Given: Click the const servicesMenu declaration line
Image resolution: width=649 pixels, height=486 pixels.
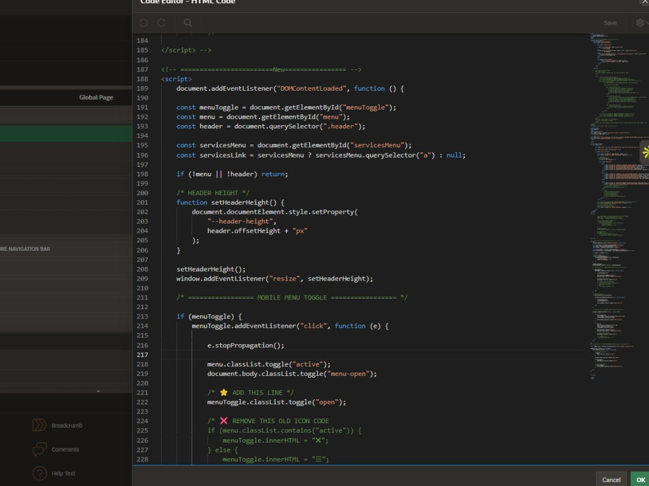Looking at the screenshot, I should (294, 145).
